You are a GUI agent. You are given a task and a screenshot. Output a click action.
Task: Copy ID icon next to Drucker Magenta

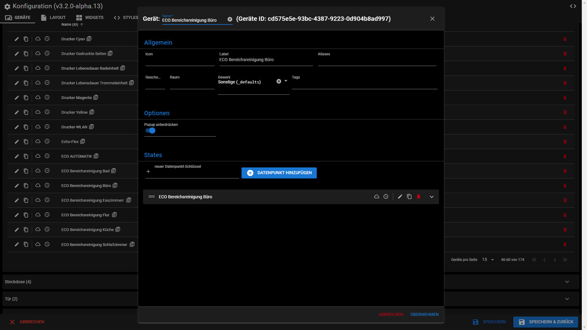(96, 97)
